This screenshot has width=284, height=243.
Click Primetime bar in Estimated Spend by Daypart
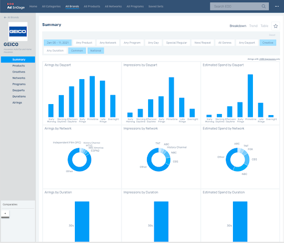click(250, 96)
